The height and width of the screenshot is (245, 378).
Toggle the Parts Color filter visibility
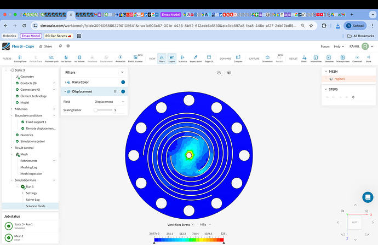coord(123,82)
